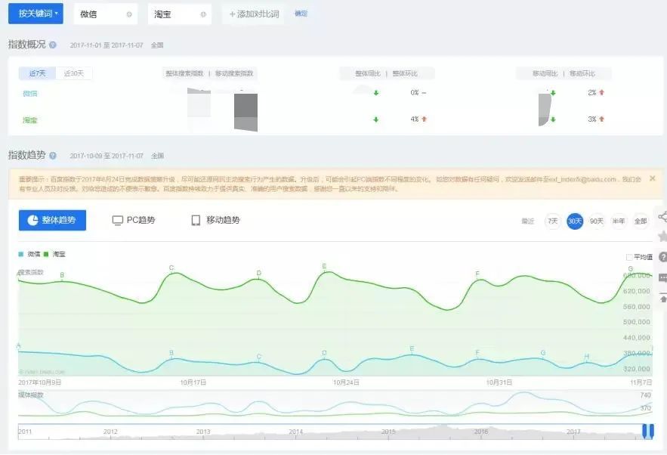Switch overview to 近30天
The height and width of the screenshot is (455, 667).
coord(74,73)
